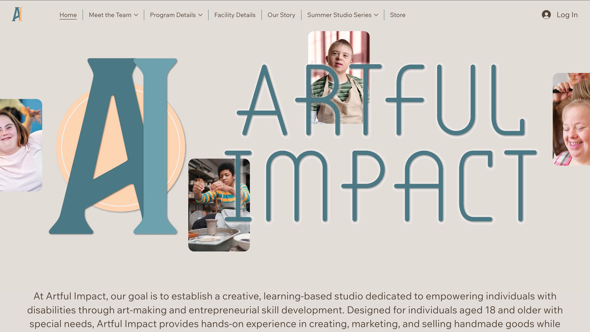
Task: Click the boy in apron photo
Action: [339, 77]
